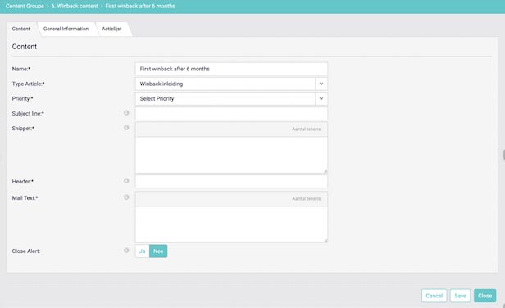Click the Select Priority combo box

point(231,98)
